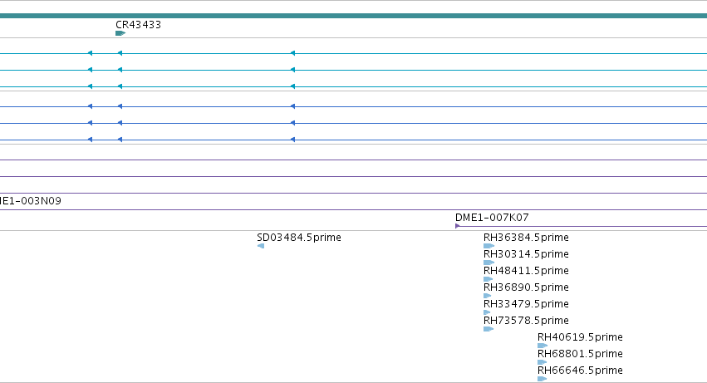Select the SD03484.5prime EST arrow glyph
Screen dimensions: 707x383
[x=261, y=246]
